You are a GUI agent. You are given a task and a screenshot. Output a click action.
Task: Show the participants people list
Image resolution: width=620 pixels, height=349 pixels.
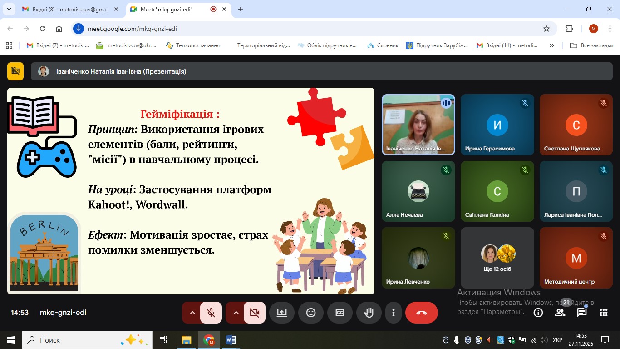(560, 313)
